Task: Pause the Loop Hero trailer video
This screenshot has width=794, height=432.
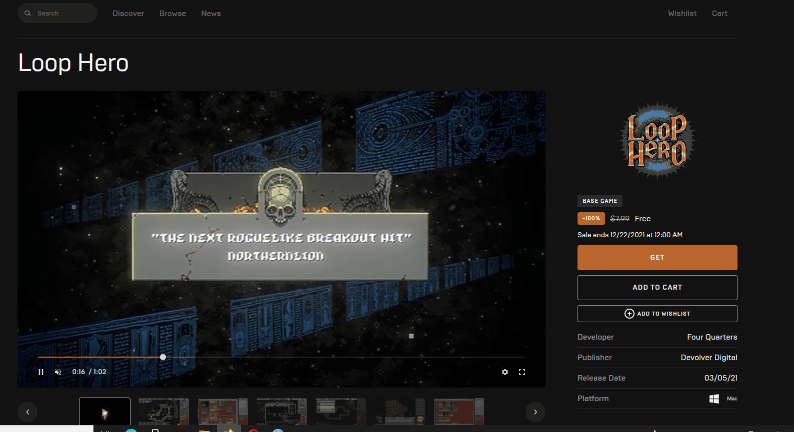Action: (x=41, y=372)
